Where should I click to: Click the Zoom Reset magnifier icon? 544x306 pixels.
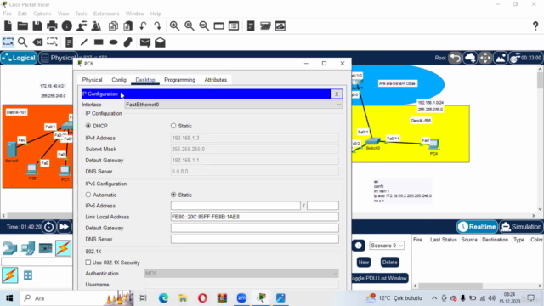coord(190,26)
